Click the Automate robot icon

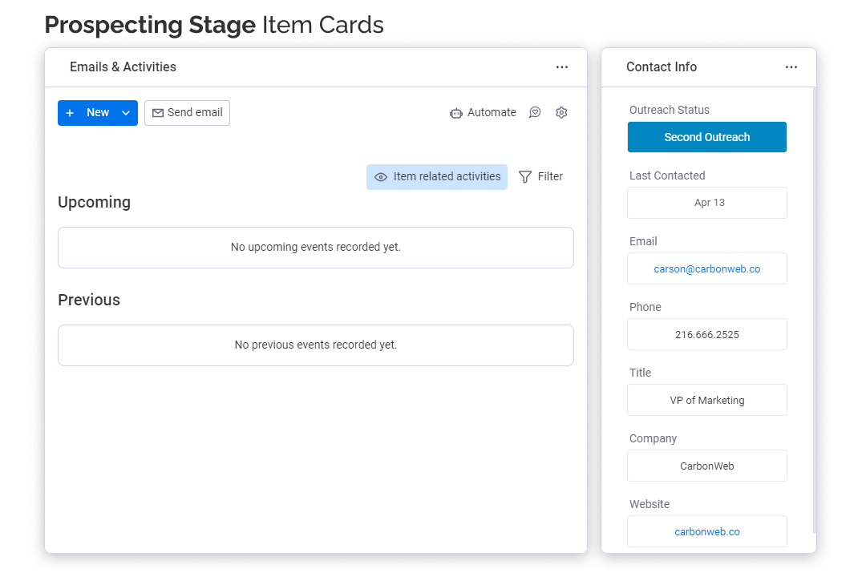[456, 113]
